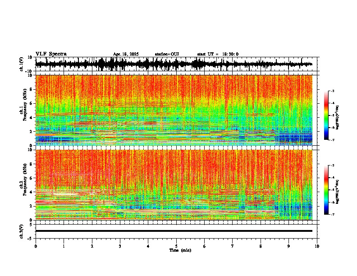The width and height of the screenshot is (357, 276).
Task: Select the "Apr. 18, 2025" date label
Action: [126, 54]
